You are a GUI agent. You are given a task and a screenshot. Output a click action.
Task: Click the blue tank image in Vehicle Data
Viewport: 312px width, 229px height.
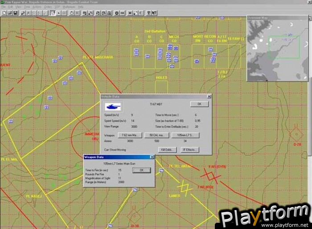113,107
